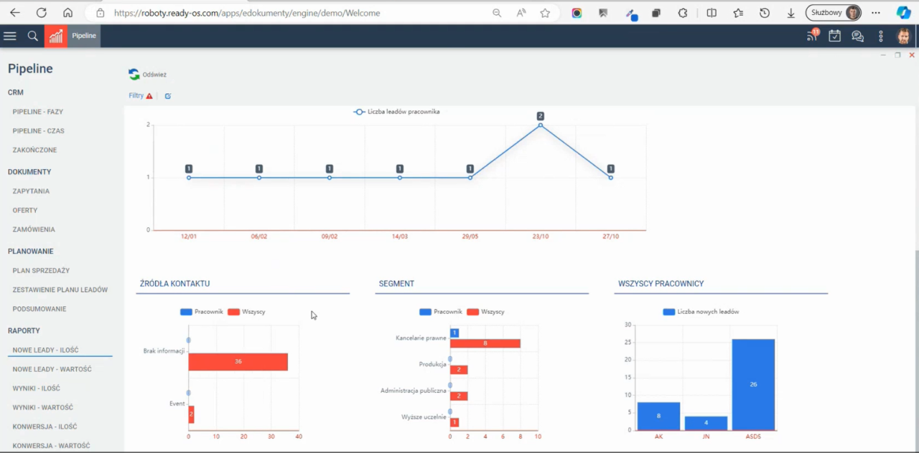Click the warning triangle next to Filtry
This screenshot has width=919, height=453.
pyautogui.click(x=150, y=95)
